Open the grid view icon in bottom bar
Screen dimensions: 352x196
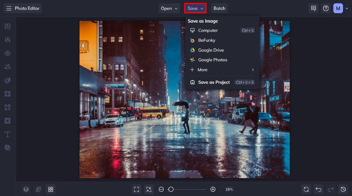[51, 189]
